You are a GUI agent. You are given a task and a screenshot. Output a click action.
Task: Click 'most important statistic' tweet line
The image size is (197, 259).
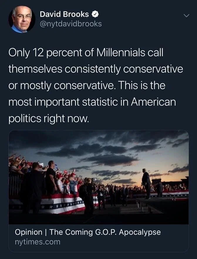coord(92,102)
